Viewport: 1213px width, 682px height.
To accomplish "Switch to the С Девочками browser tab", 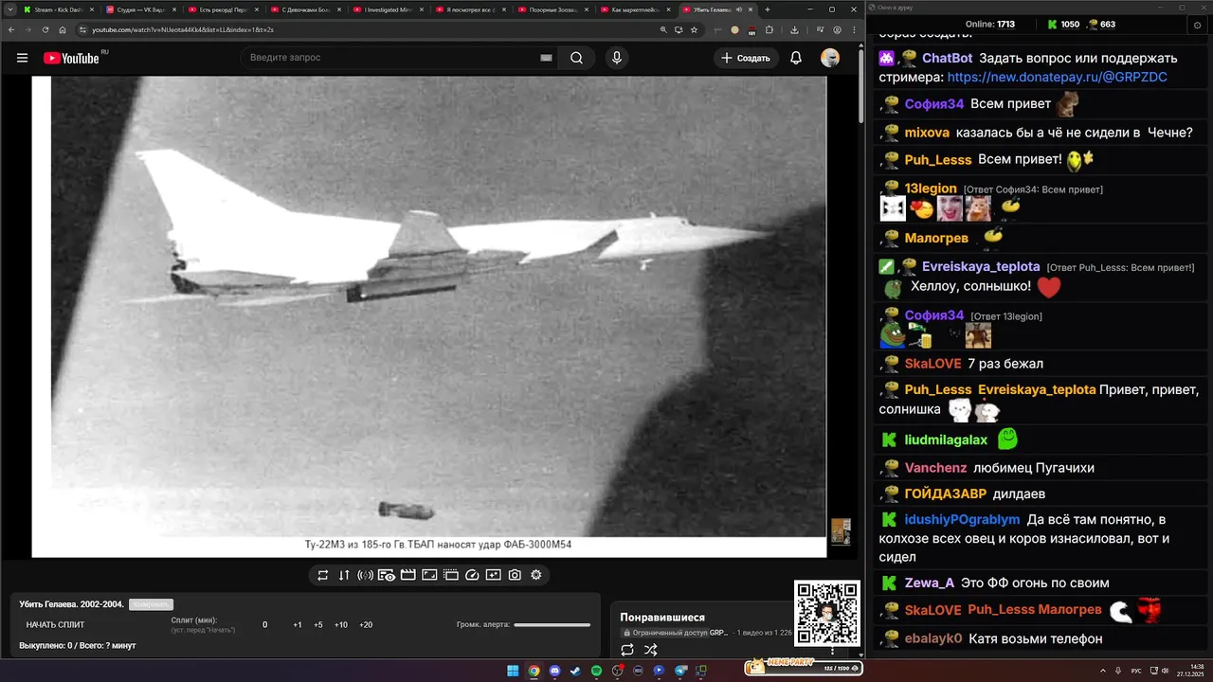I will [304, 9].
